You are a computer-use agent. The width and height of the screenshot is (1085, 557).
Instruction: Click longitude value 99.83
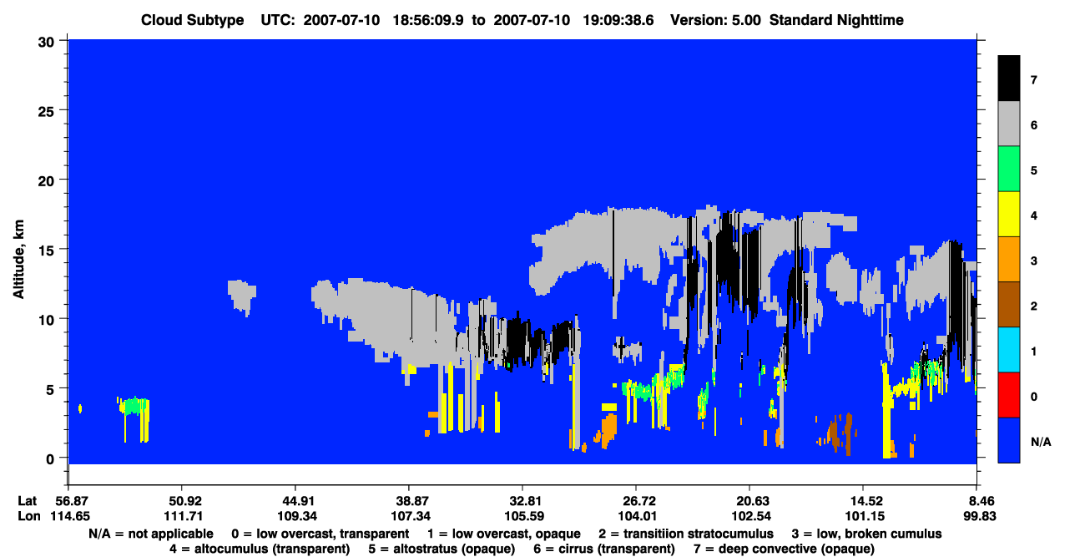(x=978, y=516)
